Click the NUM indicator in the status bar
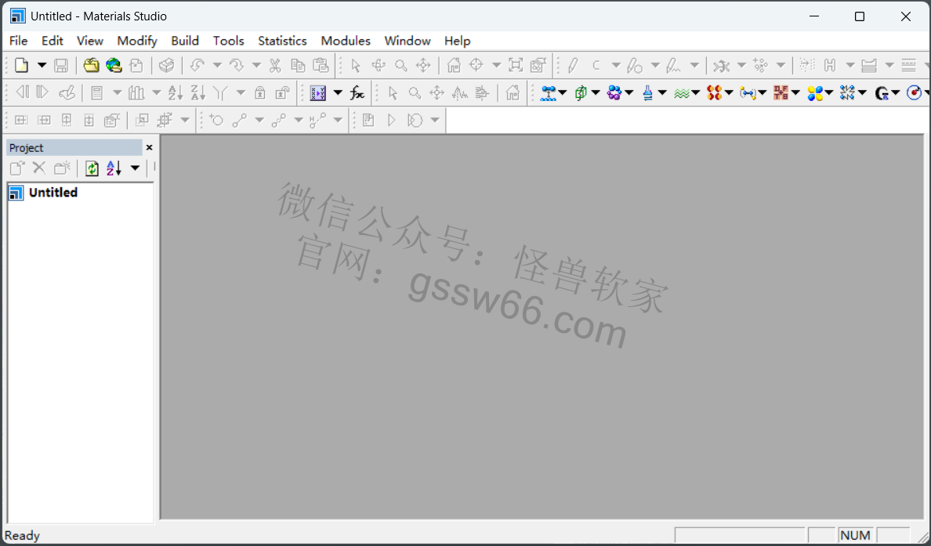931x546 pixels. 855,535
